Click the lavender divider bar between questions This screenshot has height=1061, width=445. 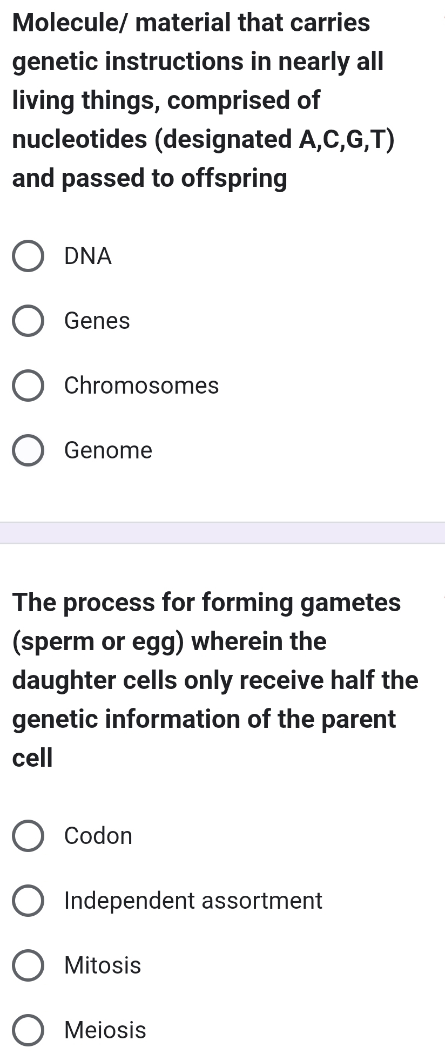(223, 533)
